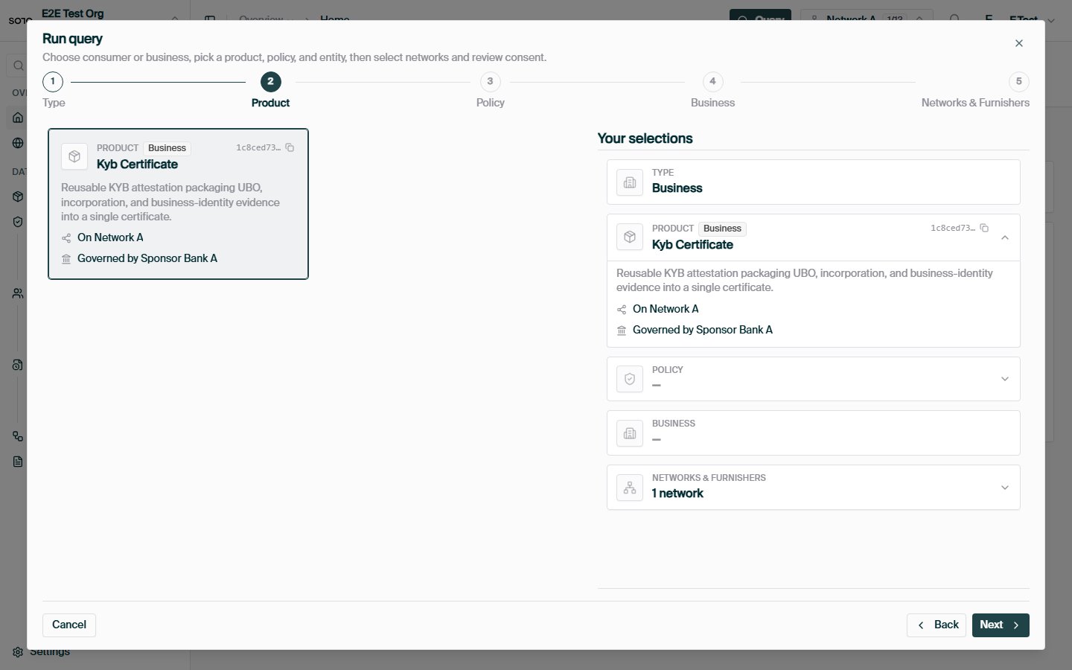Click the Cancel button
Screen dimensions: 1072x670
tap(69, 625)
